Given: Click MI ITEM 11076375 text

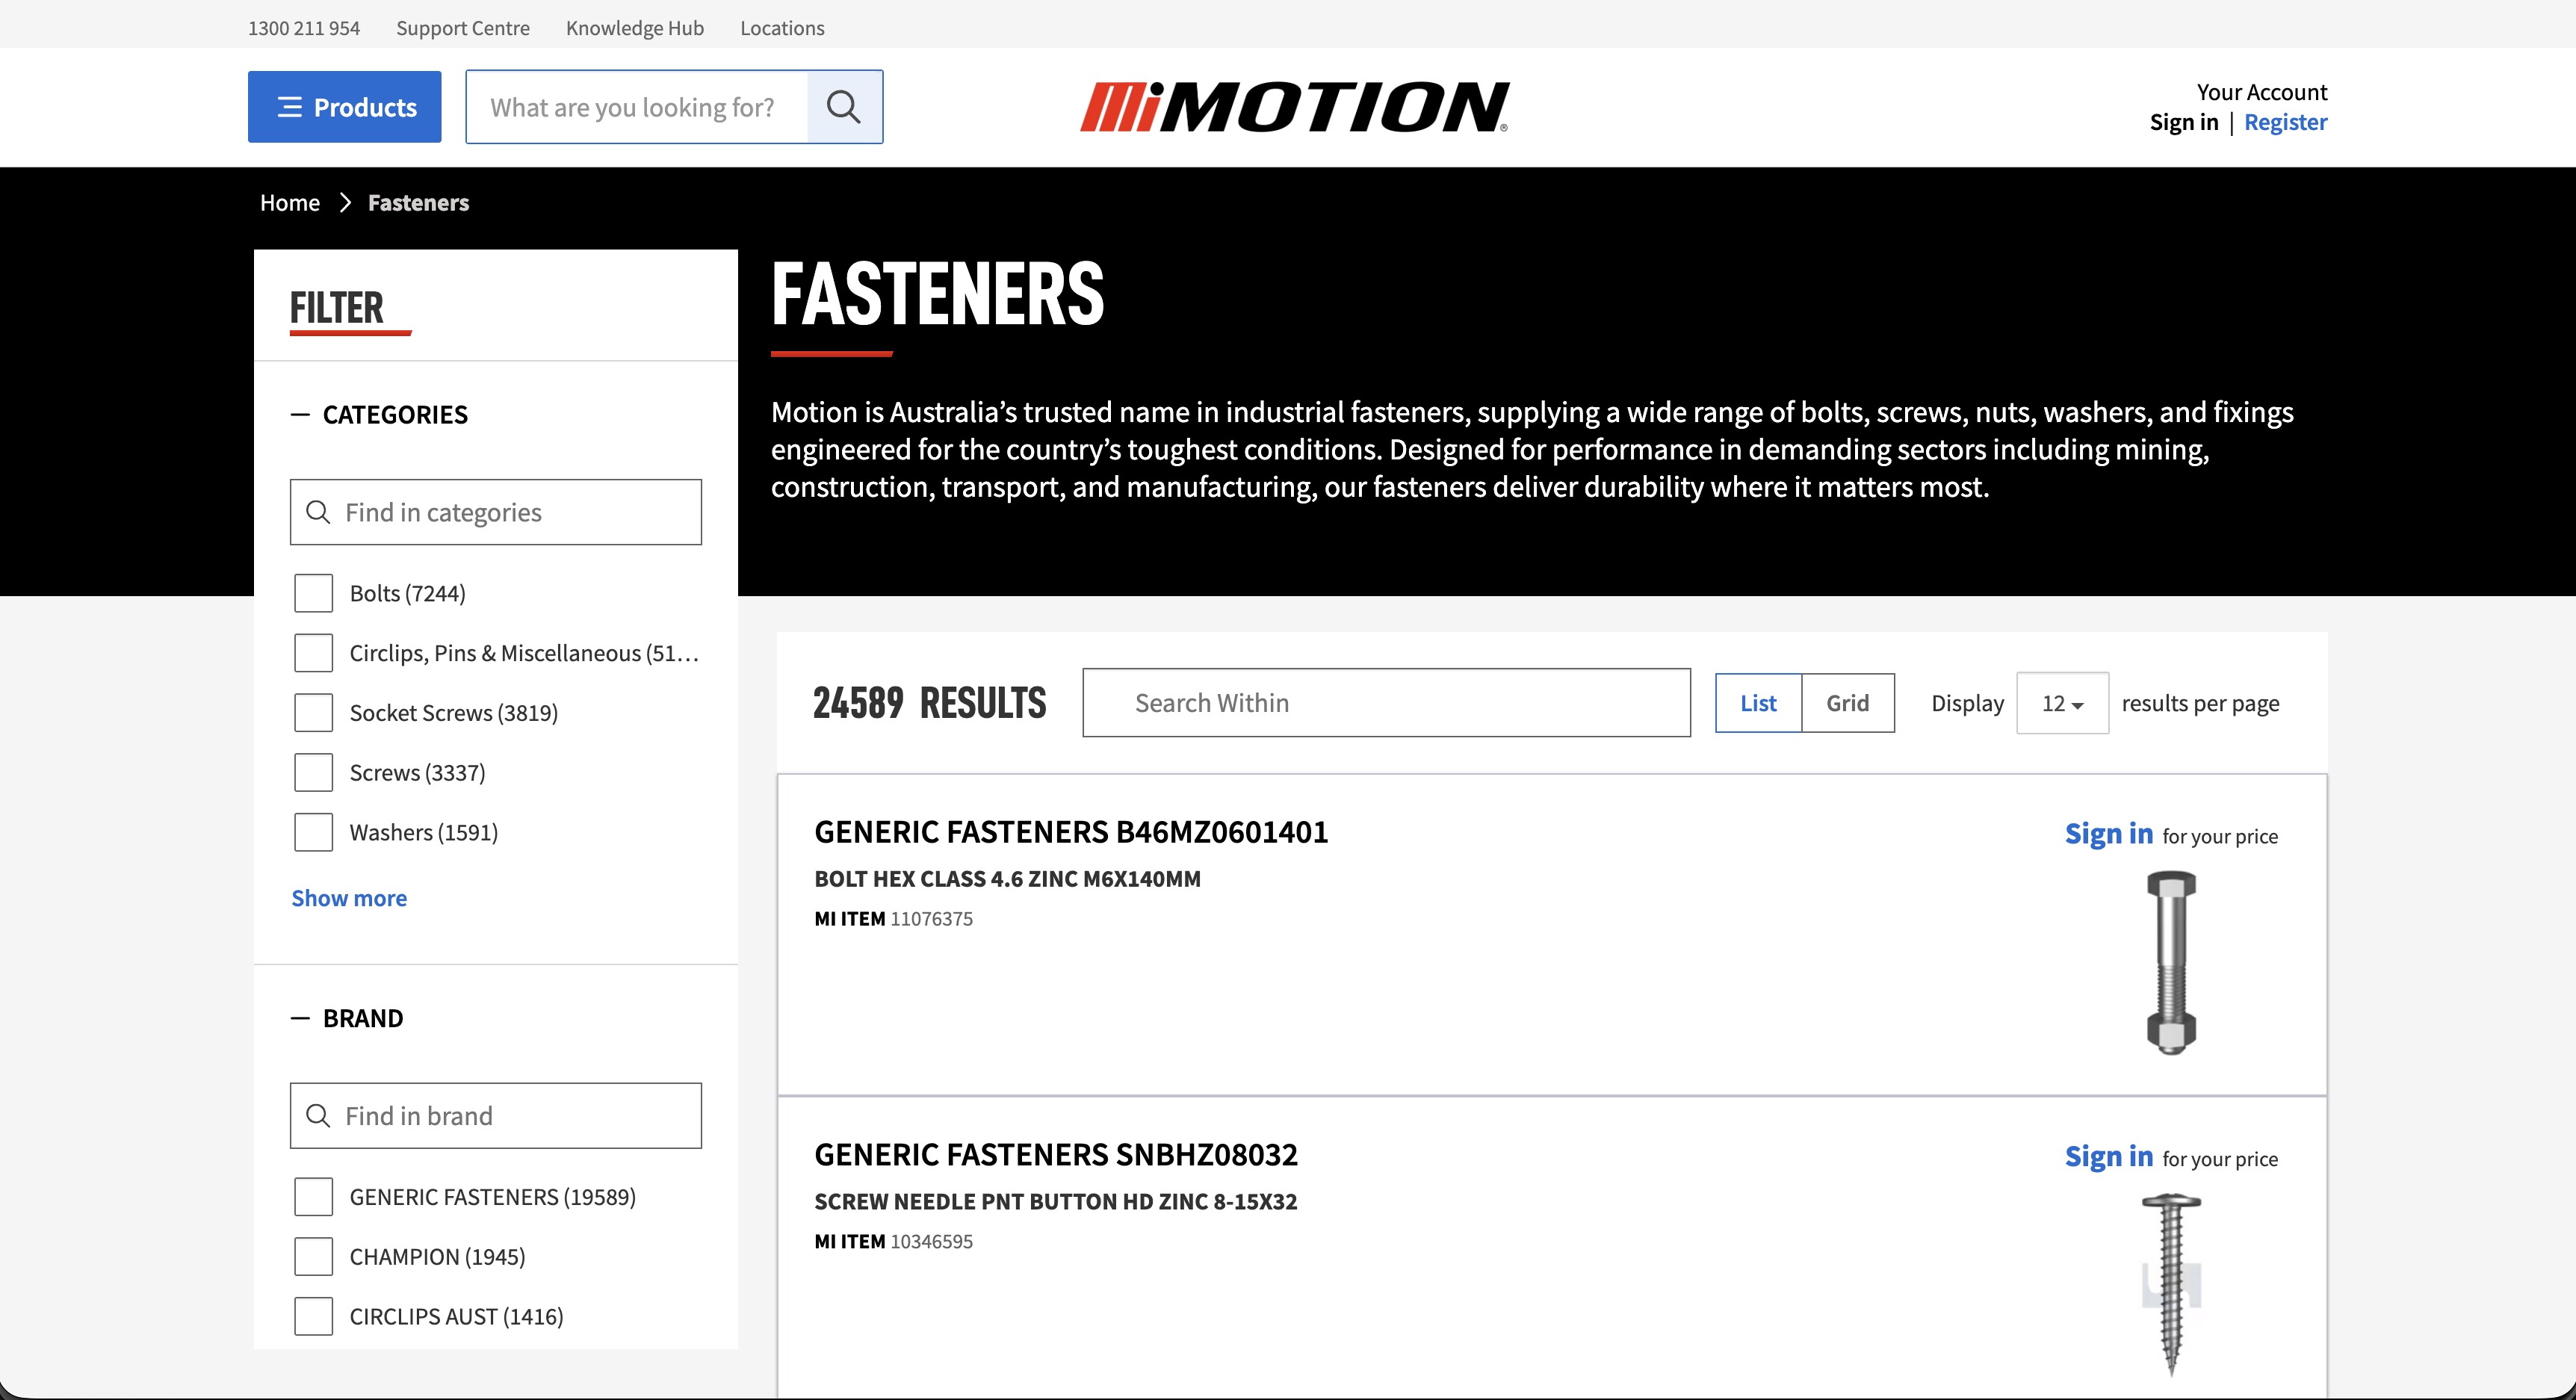Looking at the screenshot, I should tap(893, 919).
